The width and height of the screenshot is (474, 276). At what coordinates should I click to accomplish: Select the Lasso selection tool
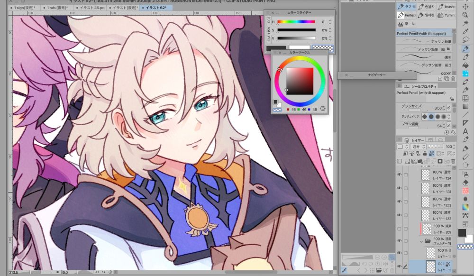[465, 40]
